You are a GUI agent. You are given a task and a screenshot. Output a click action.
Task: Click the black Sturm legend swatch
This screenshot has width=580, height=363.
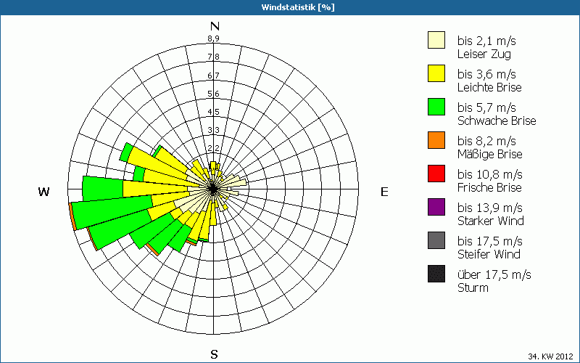pos(436,274)
